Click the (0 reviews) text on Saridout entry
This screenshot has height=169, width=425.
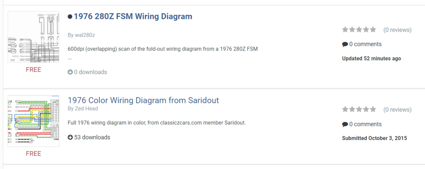pyautogui.click(x=397, y=110)
